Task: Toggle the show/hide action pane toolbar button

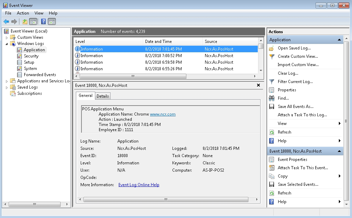Action: tap(52, 22)
